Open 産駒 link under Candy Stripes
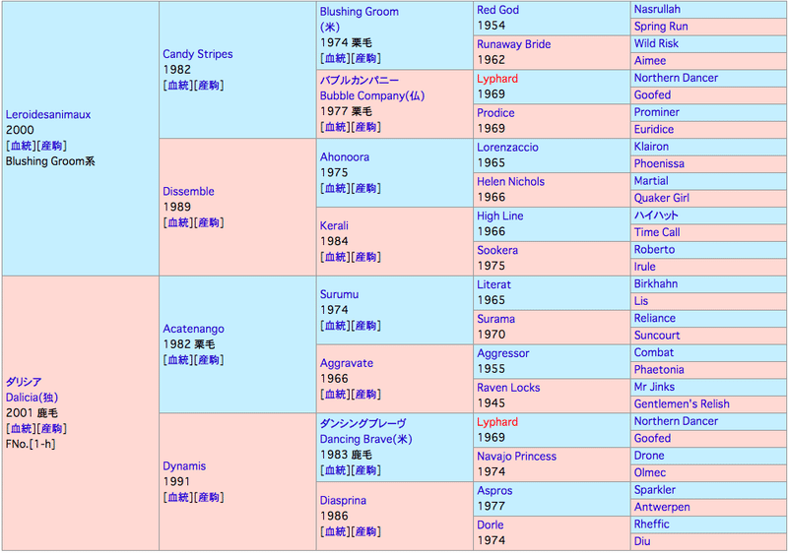 (209, 85)
